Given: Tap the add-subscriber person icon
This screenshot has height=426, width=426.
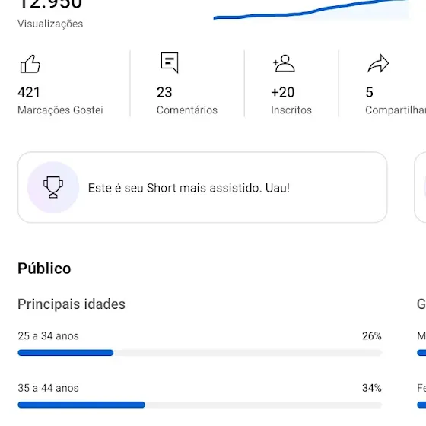Looking at the screenshot, I should (x=284, y=63).
